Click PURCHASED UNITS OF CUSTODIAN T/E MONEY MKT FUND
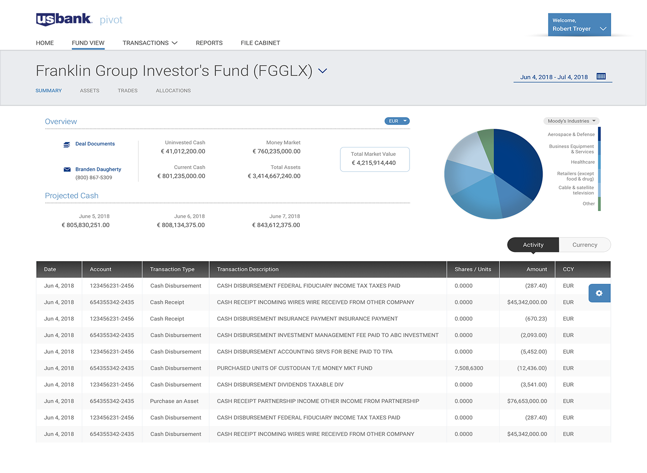Viewport: 647px width, 473px height. (295, 369)
